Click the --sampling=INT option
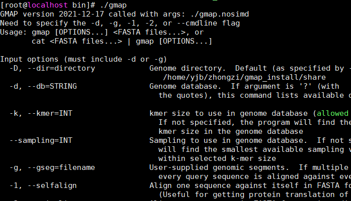Screen dimensions: 351x201 tap(41, 140)
